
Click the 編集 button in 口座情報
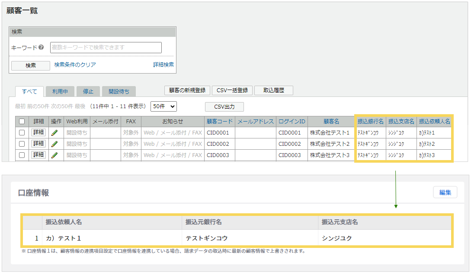tap(445, 193)
